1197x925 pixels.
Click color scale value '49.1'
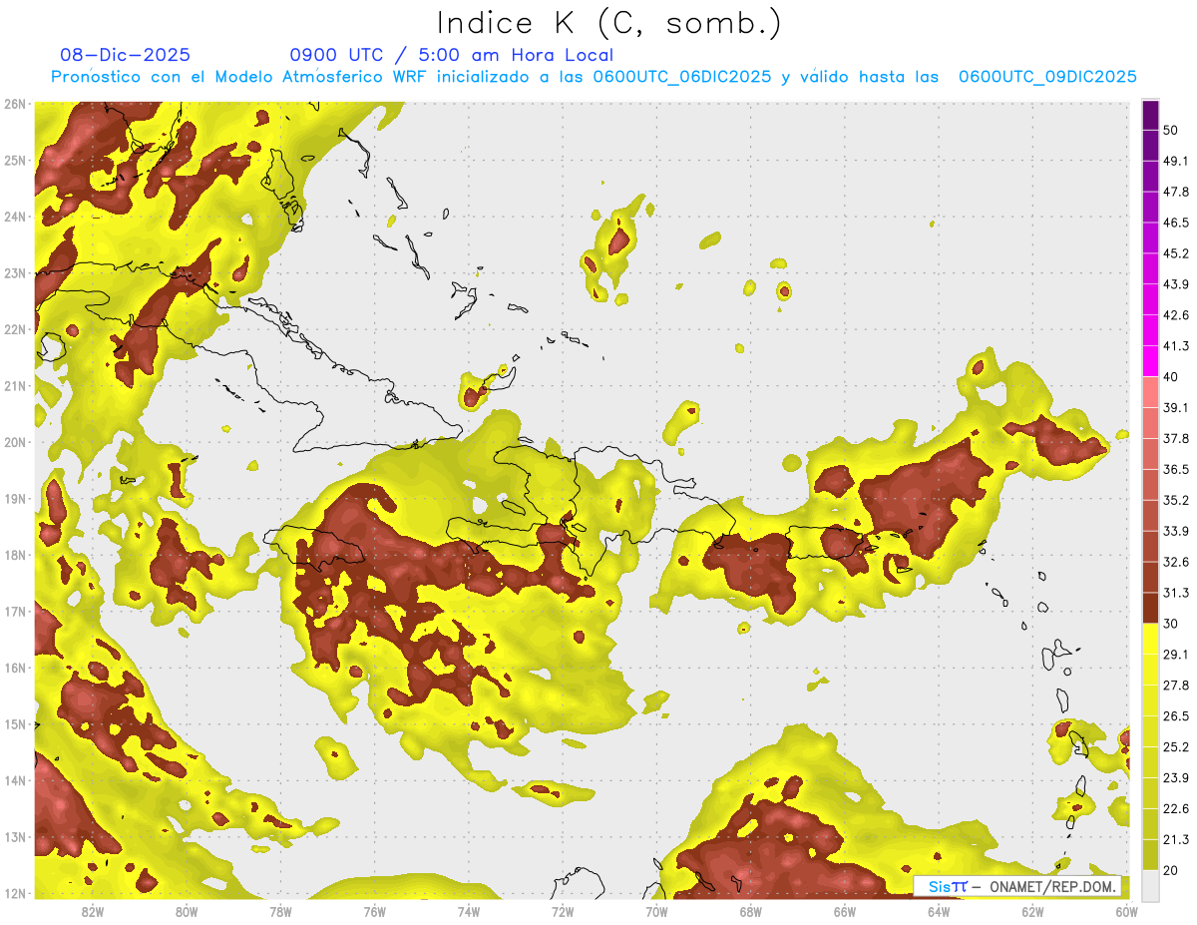1175,161
